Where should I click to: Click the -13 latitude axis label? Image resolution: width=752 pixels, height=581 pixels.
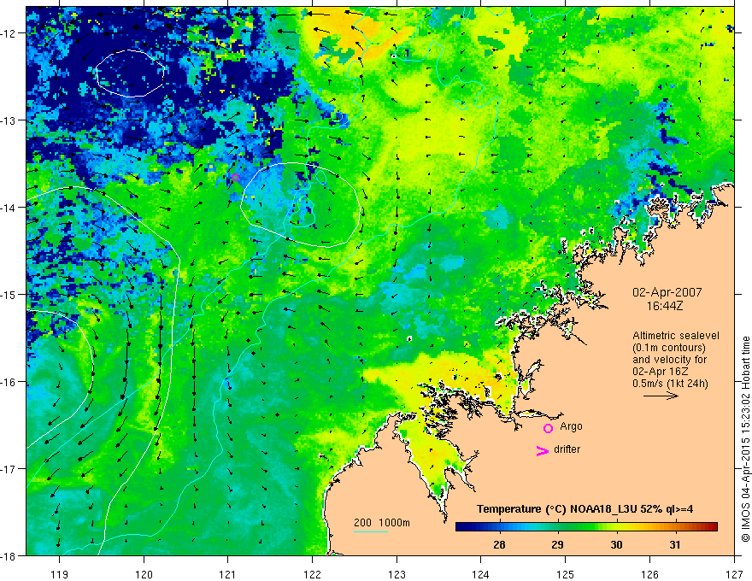[9, 120]
